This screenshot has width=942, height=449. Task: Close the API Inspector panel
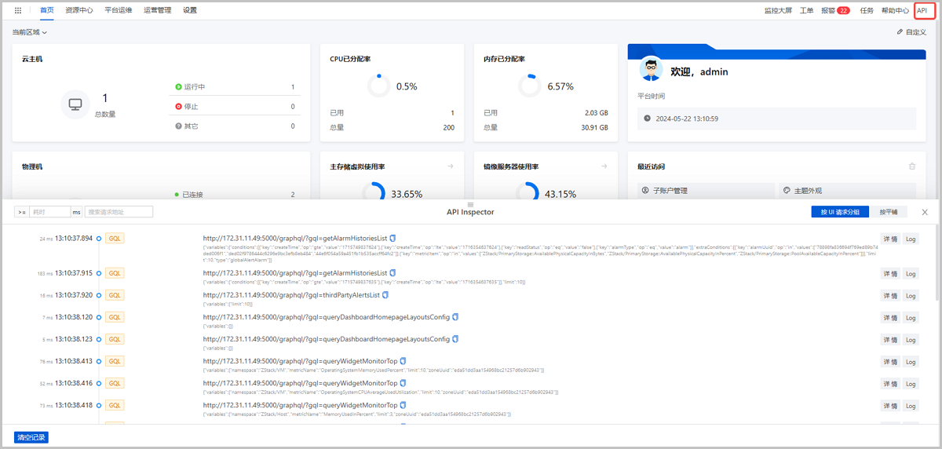click(x=925, y=212)
